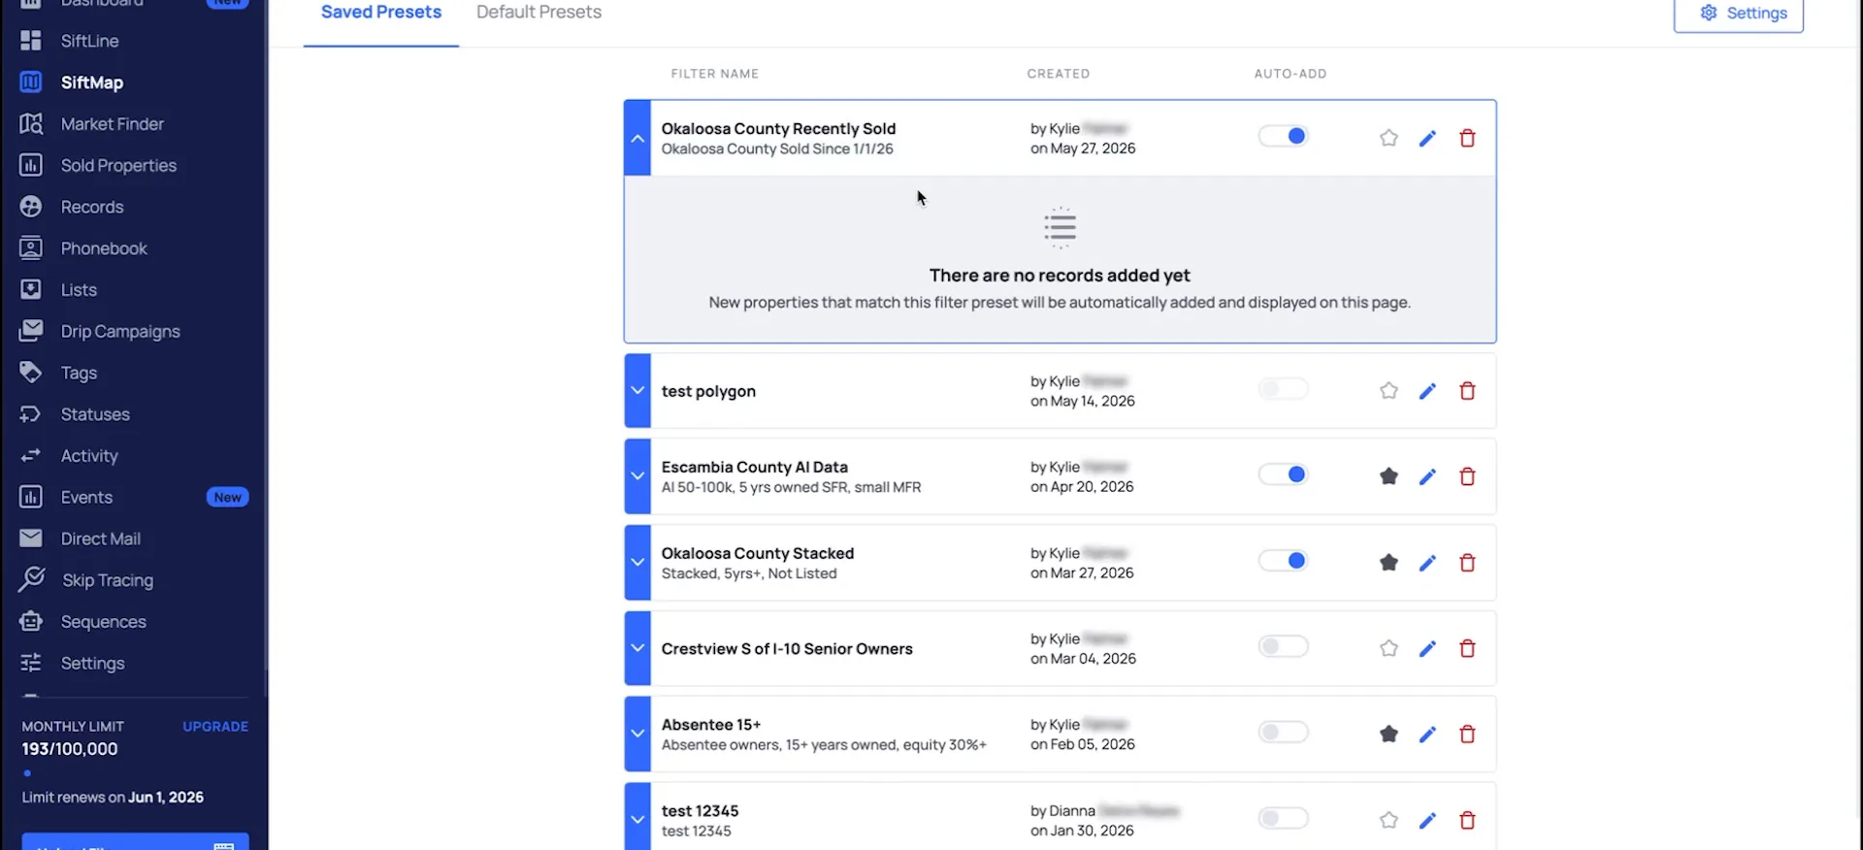1863x850 pixels.
Task: Unfavorite the Escambia County AI Data preset
Action: point(1389,476)
